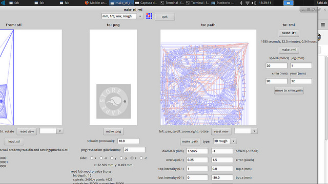Click the ymin (mm) field
328x184 pixels.
[301, 81]
